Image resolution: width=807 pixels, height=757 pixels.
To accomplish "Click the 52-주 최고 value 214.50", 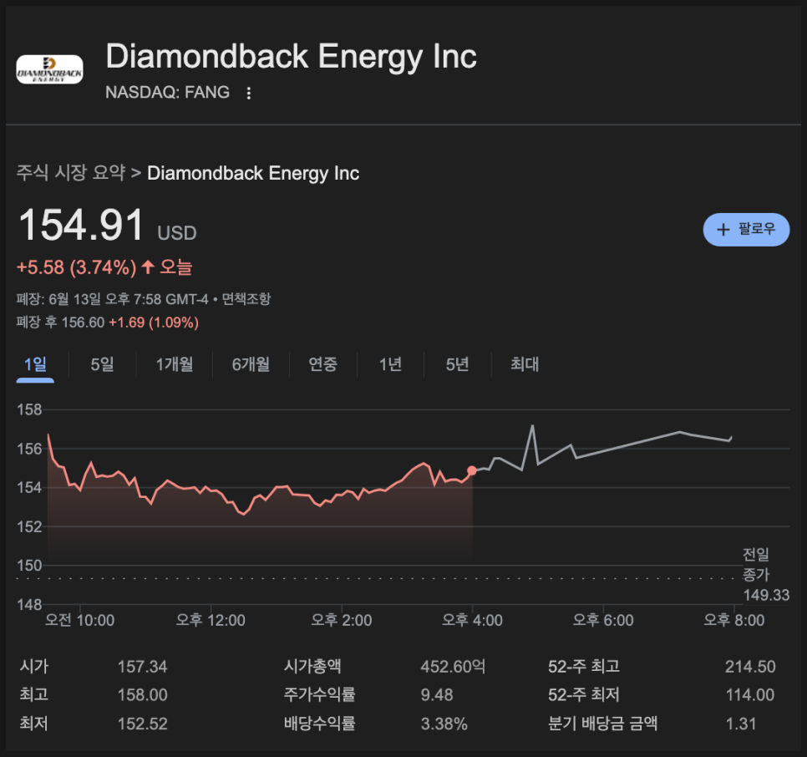I will (750, 667).
